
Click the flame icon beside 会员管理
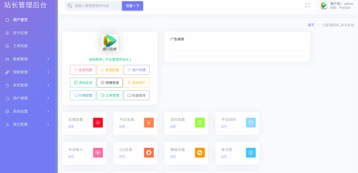(x=7, y=85)
